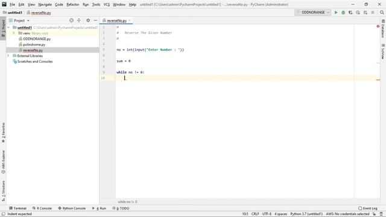Open the Structure side tab

(x=3, y=191)
